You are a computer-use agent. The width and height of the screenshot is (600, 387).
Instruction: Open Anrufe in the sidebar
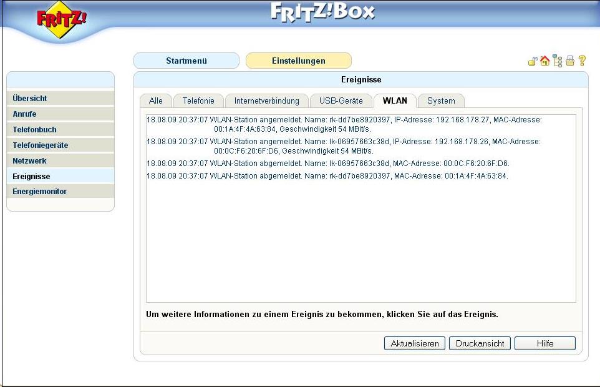(60, 114)
